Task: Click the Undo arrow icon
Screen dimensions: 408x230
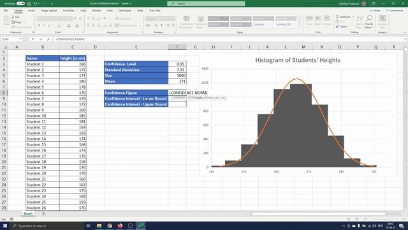Action: click(x=35, y=4)
